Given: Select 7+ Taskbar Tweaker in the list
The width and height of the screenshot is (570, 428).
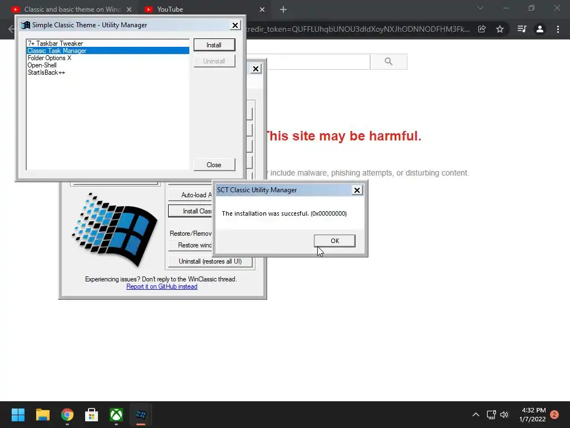Looking at the screenshot, I should (x=107, y=43).
